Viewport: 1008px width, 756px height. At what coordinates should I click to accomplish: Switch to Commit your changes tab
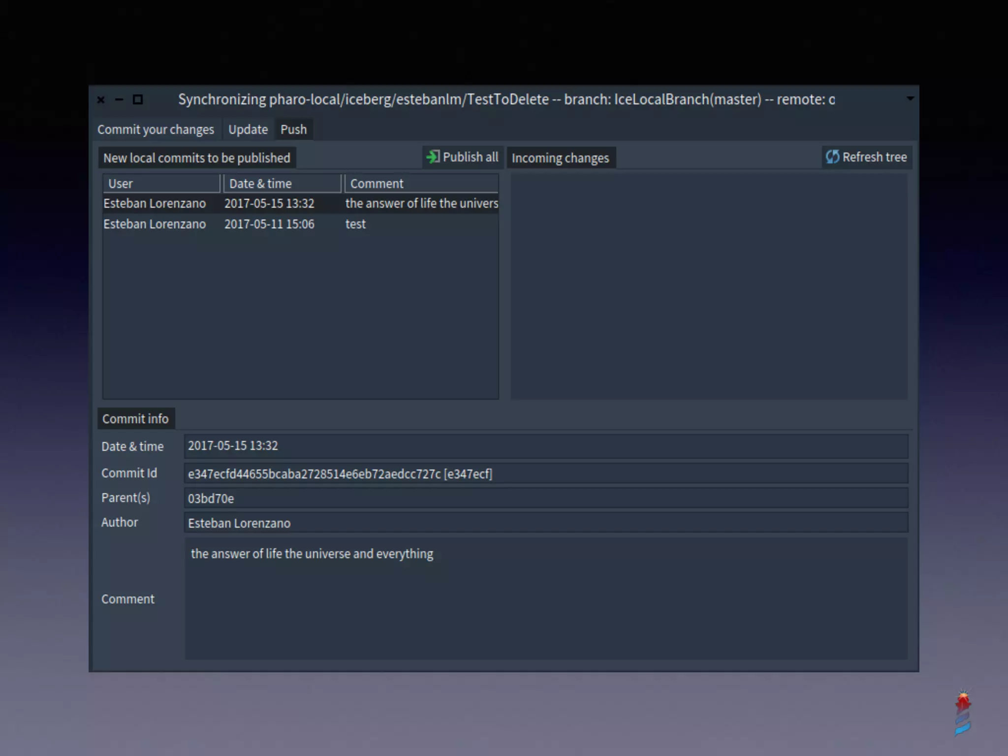pyautogui.click(x=156, y=129)
